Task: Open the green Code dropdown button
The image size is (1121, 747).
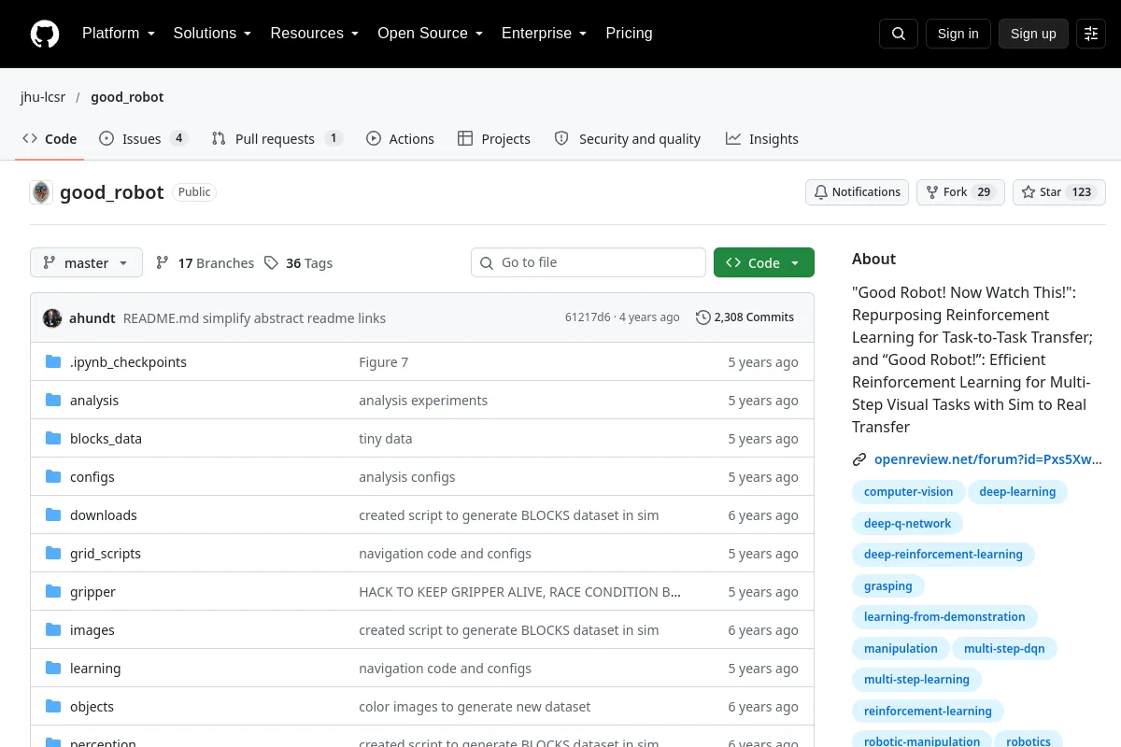Action: coord(764,263)
